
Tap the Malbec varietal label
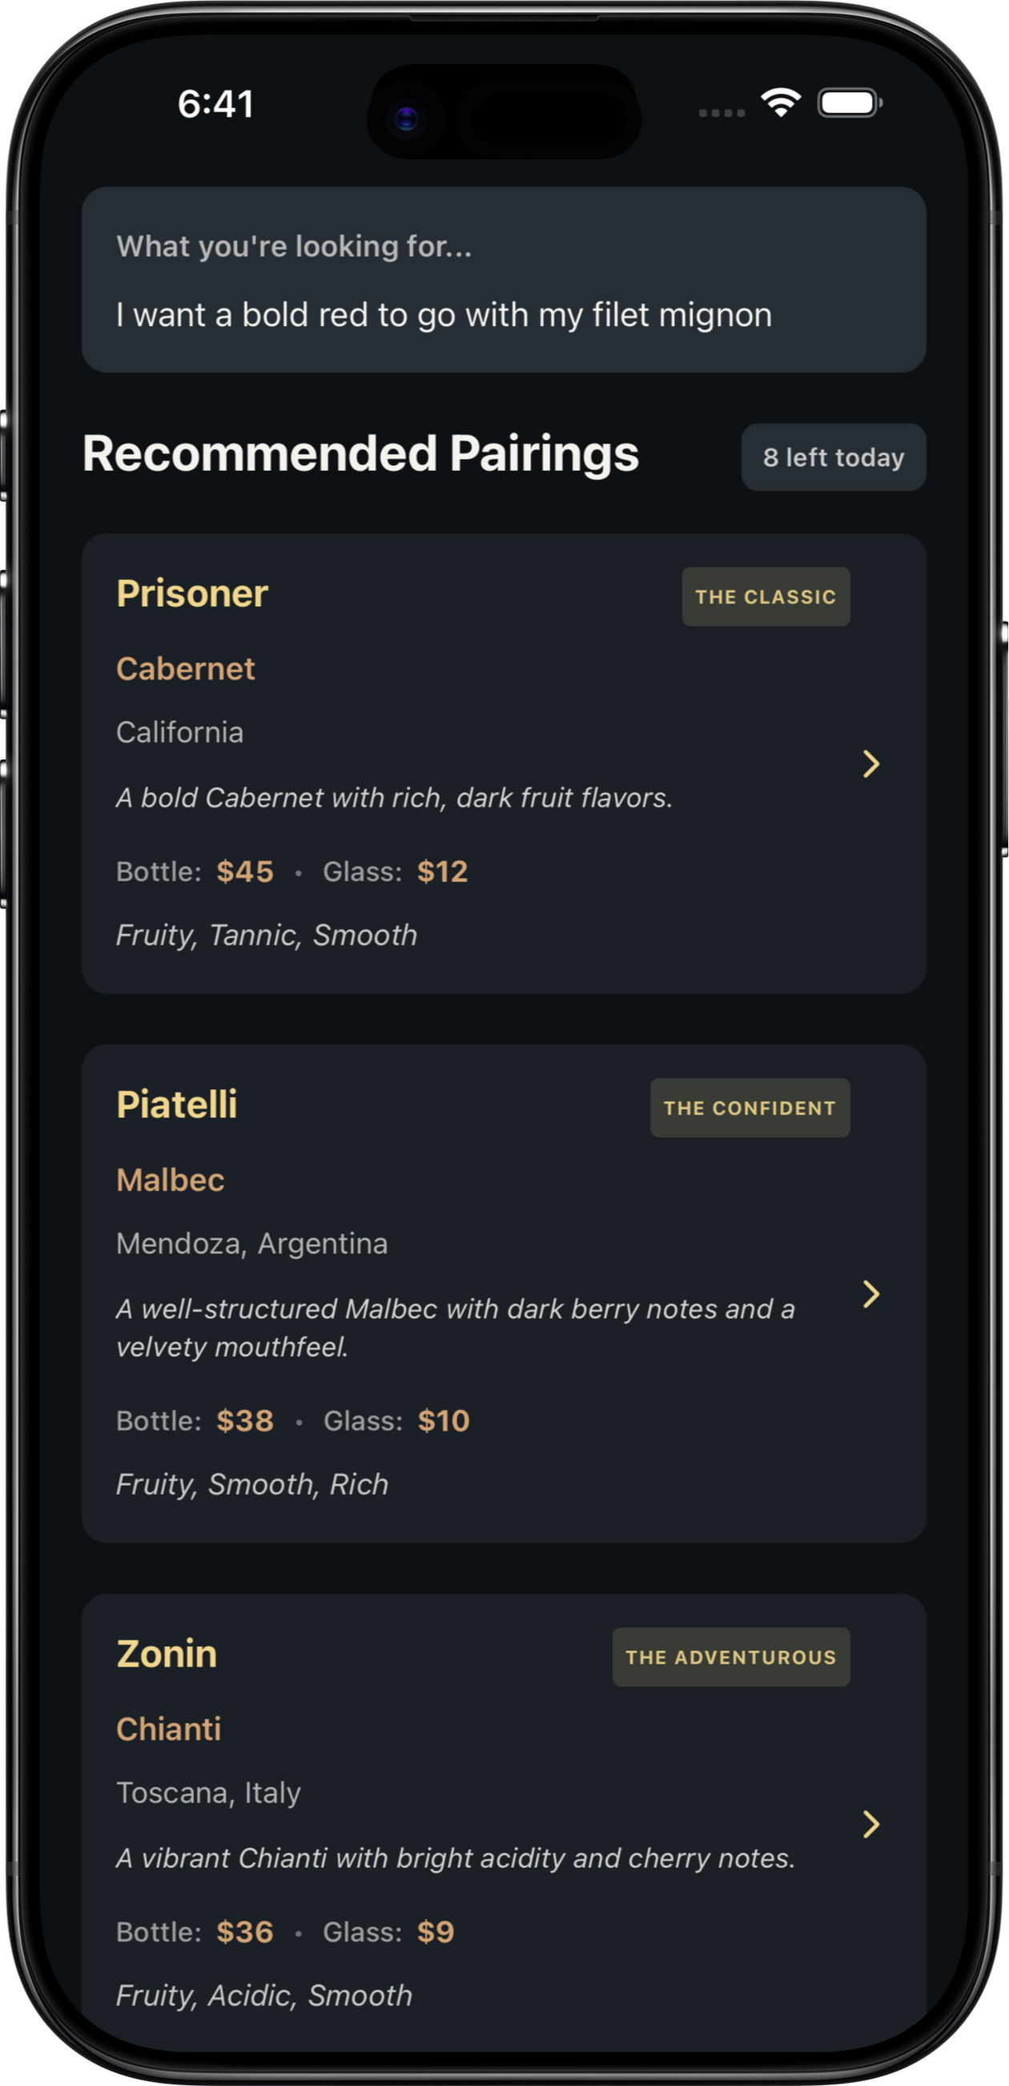[170, 1180]
